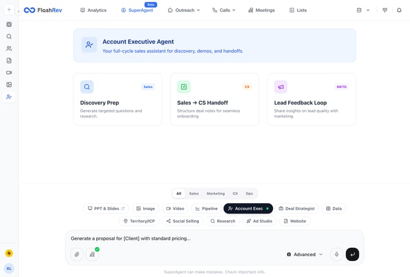Open the contacts people sidebar icon

(9, 48)
